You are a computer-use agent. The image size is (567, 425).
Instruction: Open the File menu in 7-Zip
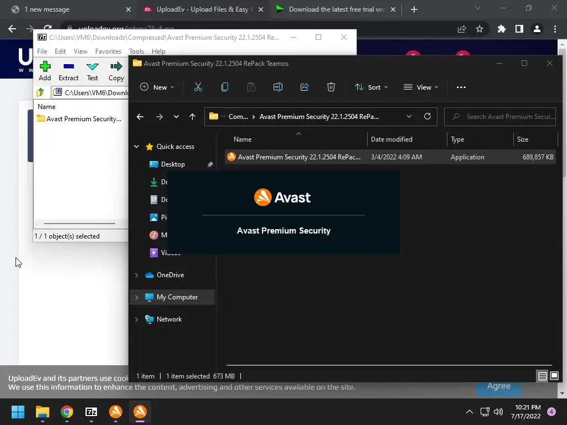point(42,51)
